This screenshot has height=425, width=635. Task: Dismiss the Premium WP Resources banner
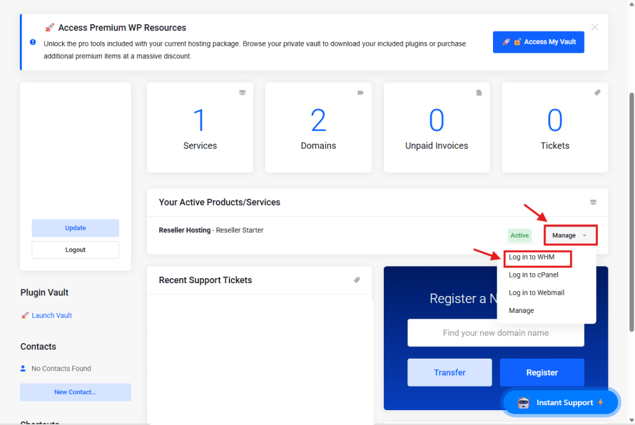click(595, 27)
